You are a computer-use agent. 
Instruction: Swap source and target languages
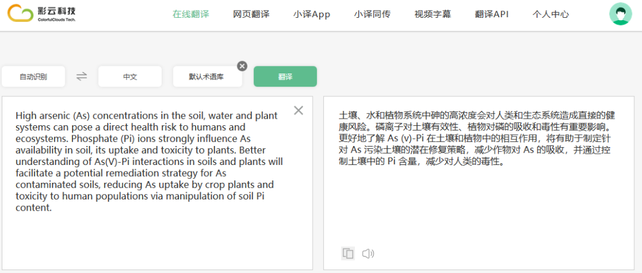[81, 76]
